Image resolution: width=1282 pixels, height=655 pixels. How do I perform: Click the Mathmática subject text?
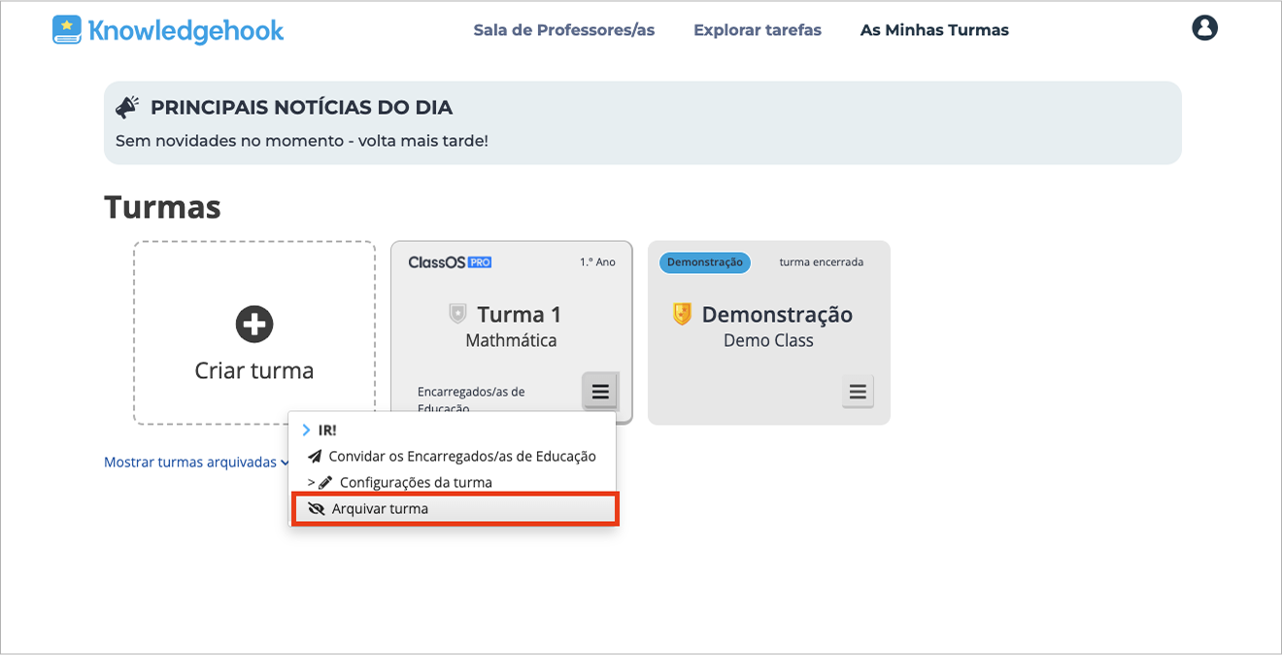[x=511, y=341]
